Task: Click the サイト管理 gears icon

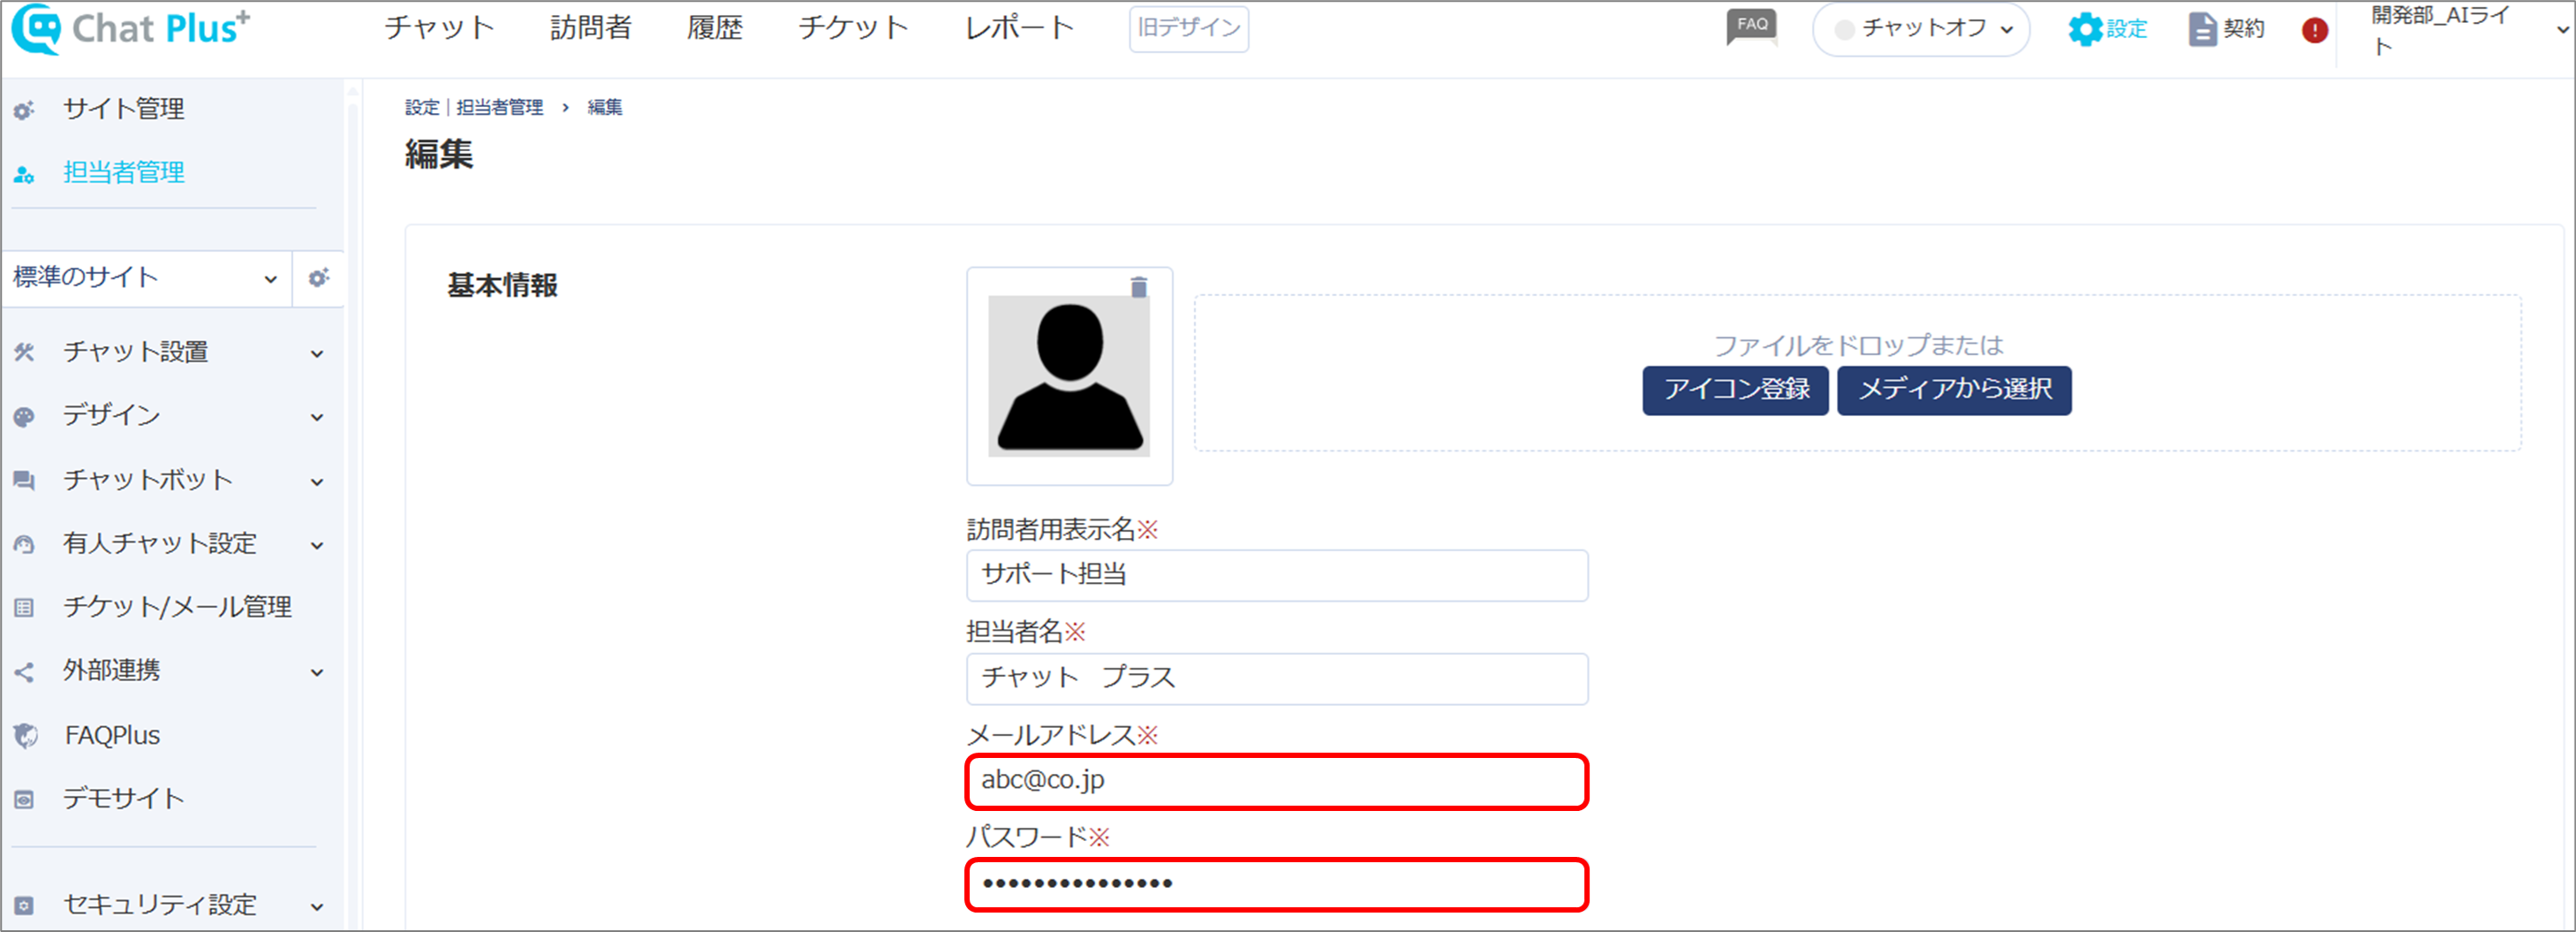Action: click(x=24, y=110)
